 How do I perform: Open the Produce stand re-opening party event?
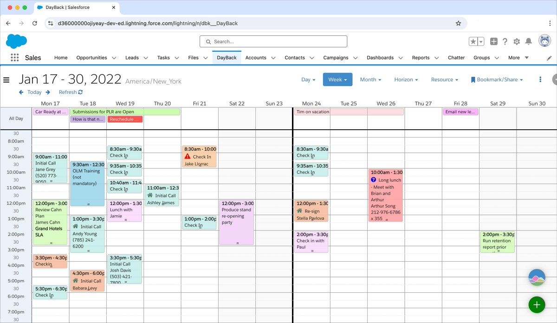[x=236, y=222]
